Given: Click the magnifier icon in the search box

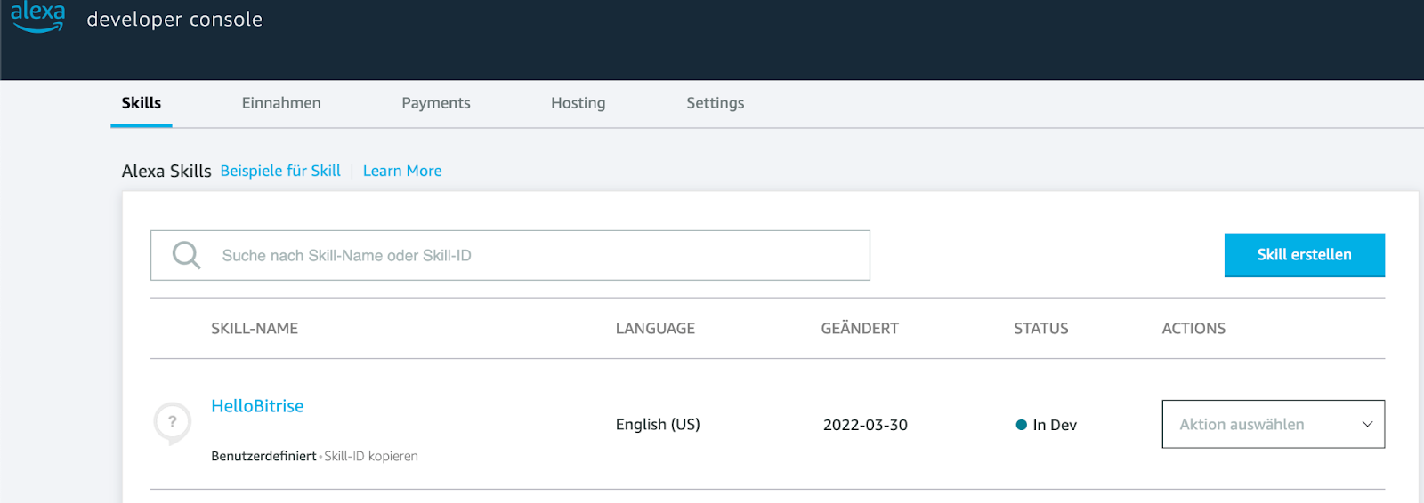Looking at the screenshot, I should pos(186,255).
